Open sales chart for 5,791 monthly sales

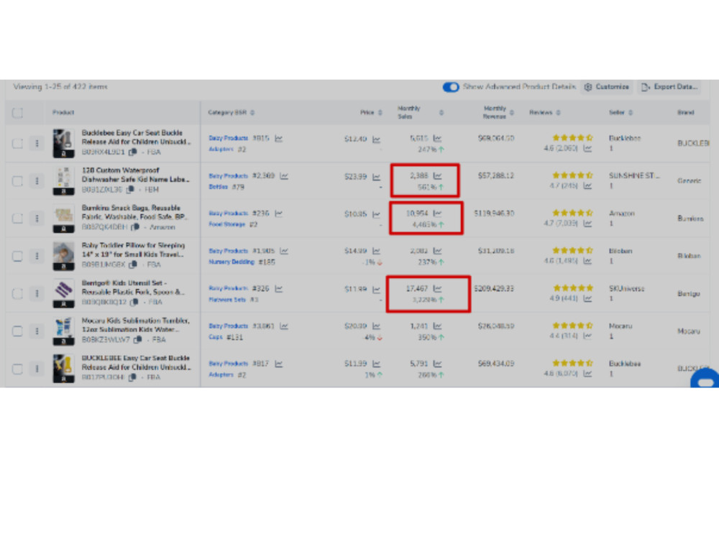click(437, 364)
